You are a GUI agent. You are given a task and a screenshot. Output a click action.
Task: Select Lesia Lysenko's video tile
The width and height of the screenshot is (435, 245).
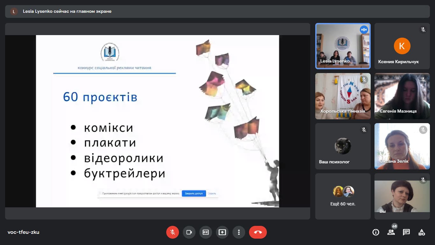(343, 46)
